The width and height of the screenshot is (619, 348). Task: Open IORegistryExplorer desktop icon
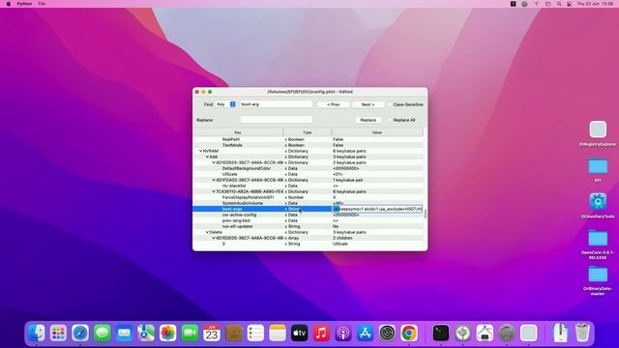point(598,130)
